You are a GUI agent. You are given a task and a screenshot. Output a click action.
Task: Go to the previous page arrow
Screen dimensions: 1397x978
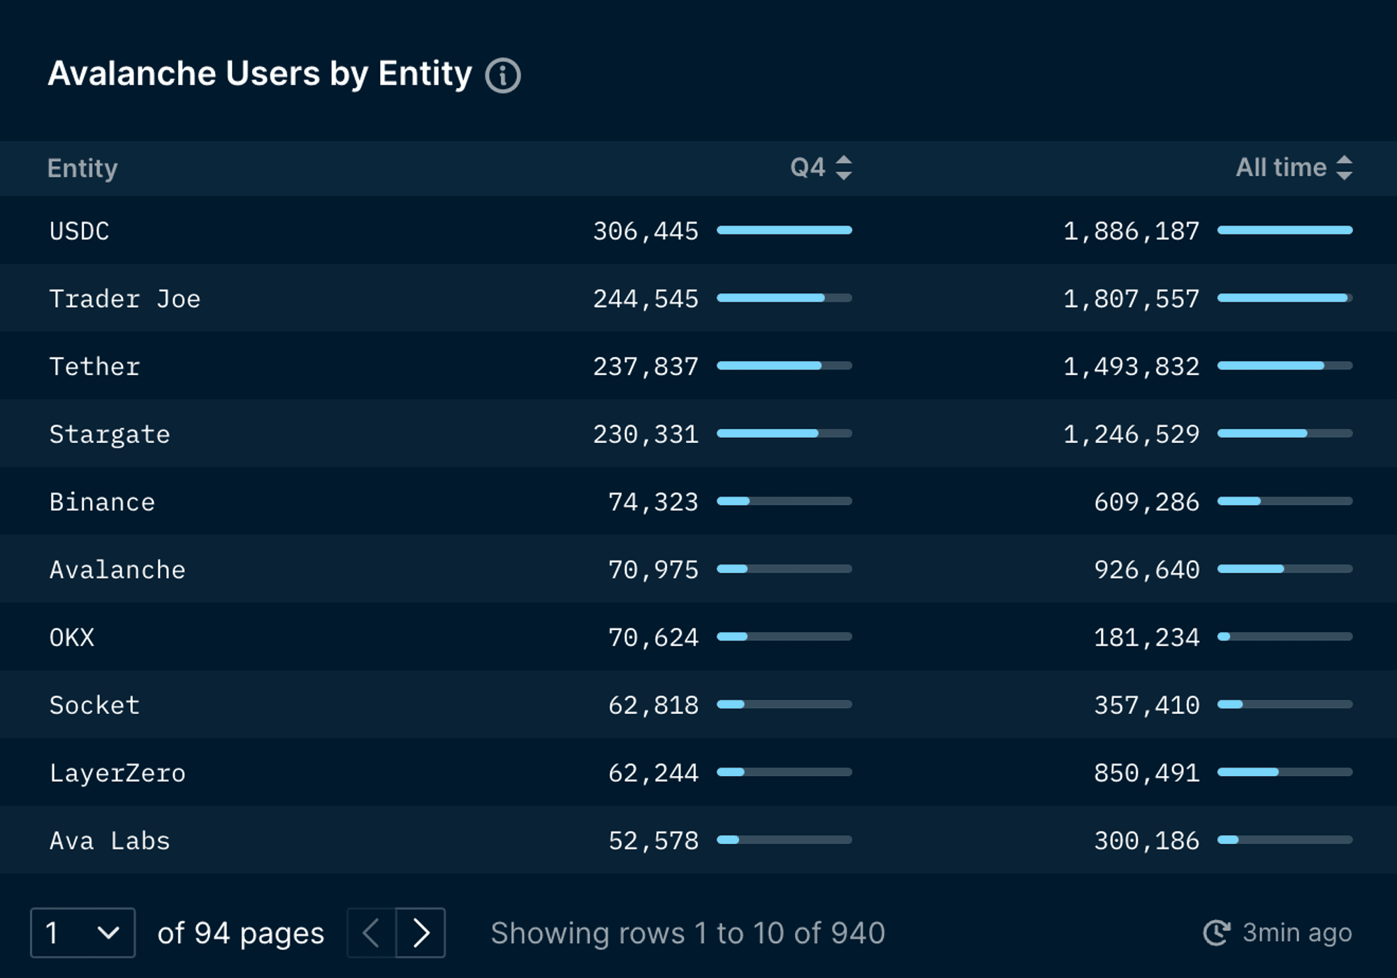372,933
